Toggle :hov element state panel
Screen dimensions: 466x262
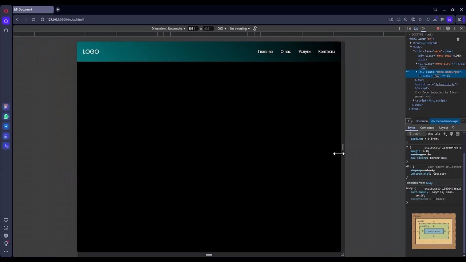(431, 134)
